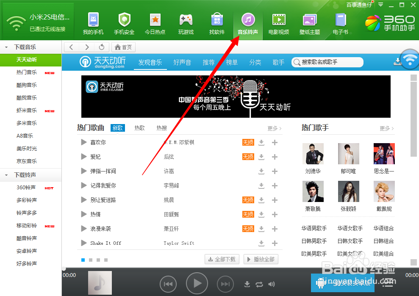
Task: Click 更多 link for 热门歌手
Action: (x=387, y=128)
